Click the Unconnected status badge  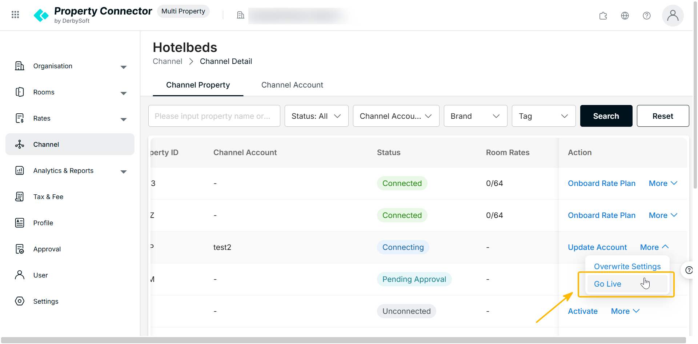click(406, 311)
